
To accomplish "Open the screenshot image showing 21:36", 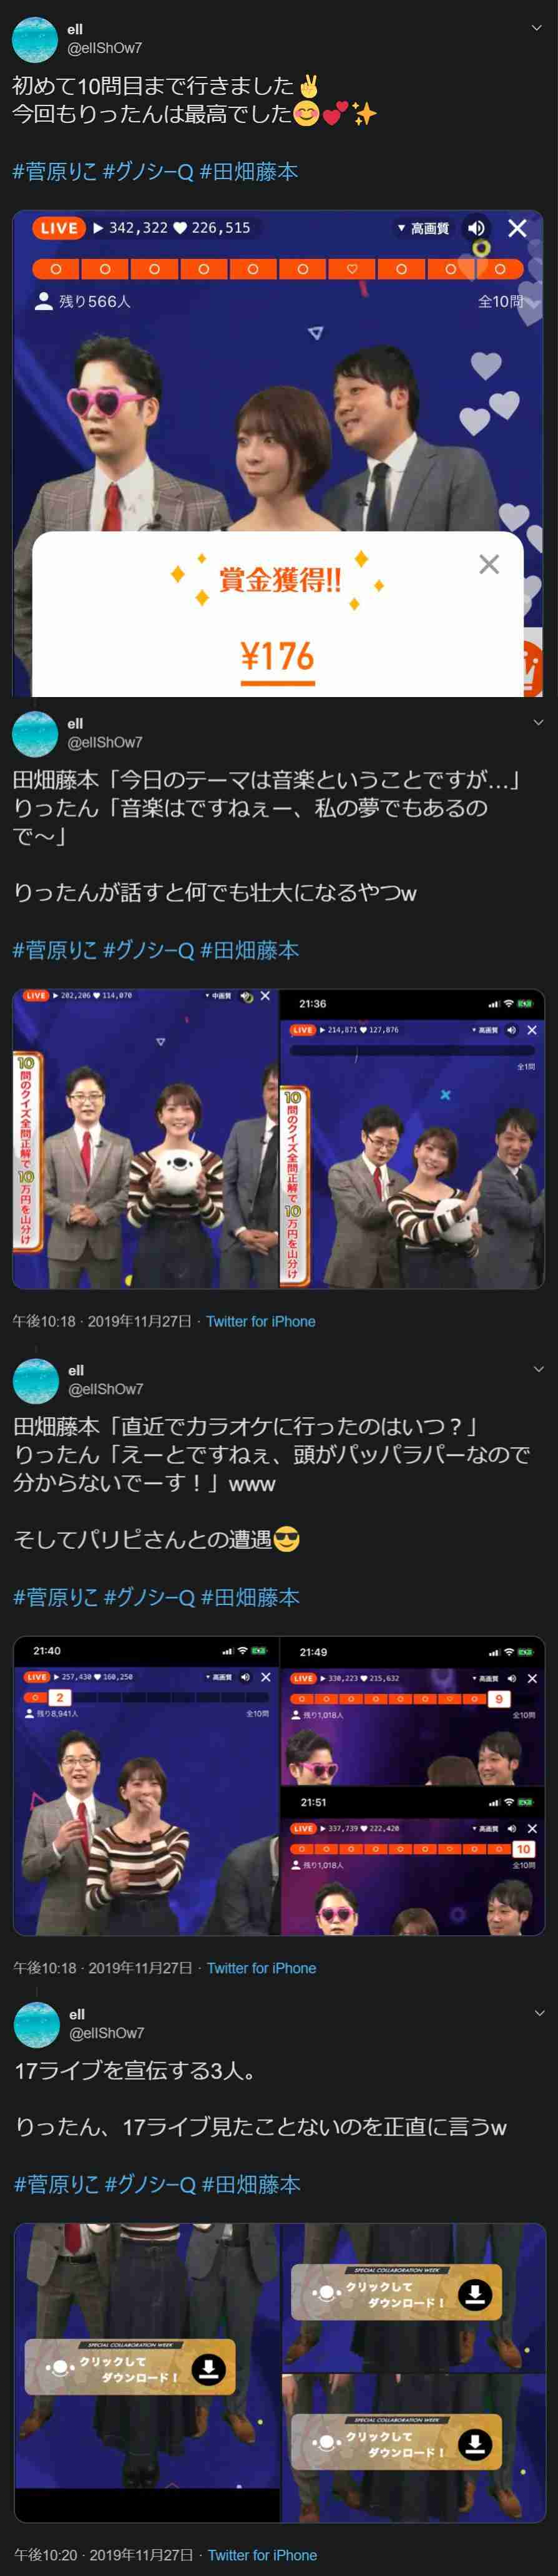I will pyautogui.click(x=412, y=1139).
